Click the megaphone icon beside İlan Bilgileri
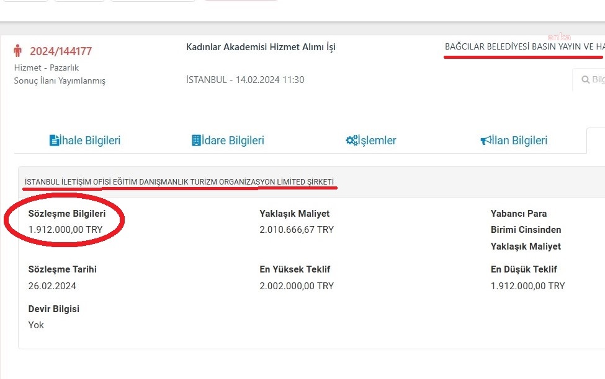 click(x=485, y=140)
